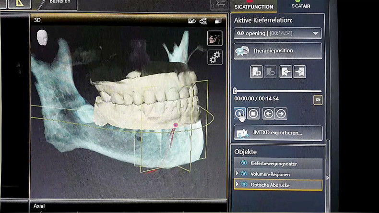This screenshot has width=379, height=213.
Task: Open the Aktive Kieferrelation dropdown
Action: tap(277, 33)
